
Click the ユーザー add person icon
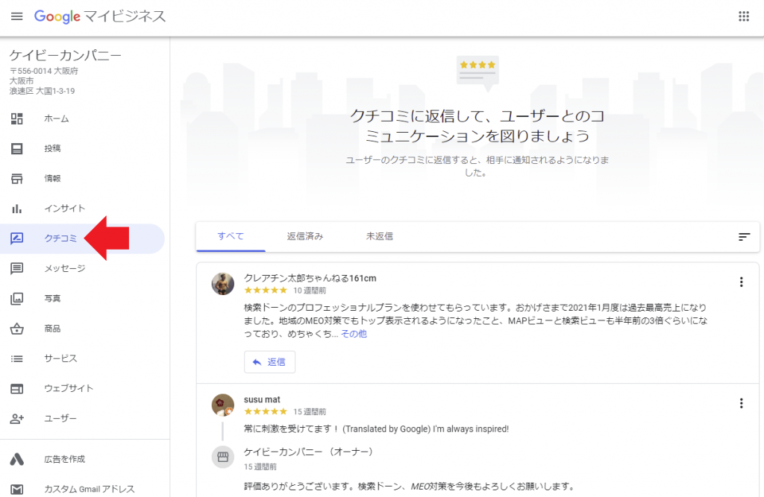point(17,419)
